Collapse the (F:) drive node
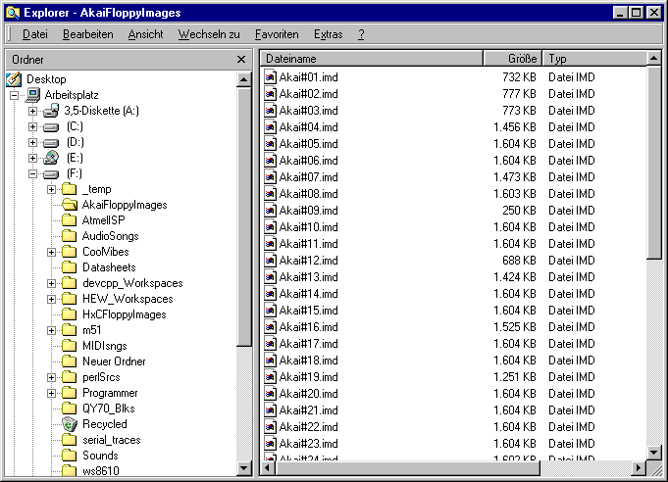 [x=32, y=174]
